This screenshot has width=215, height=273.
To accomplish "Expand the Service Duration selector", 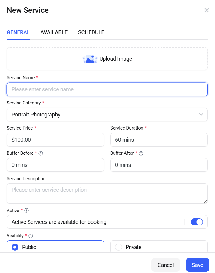I will point(159,140).
